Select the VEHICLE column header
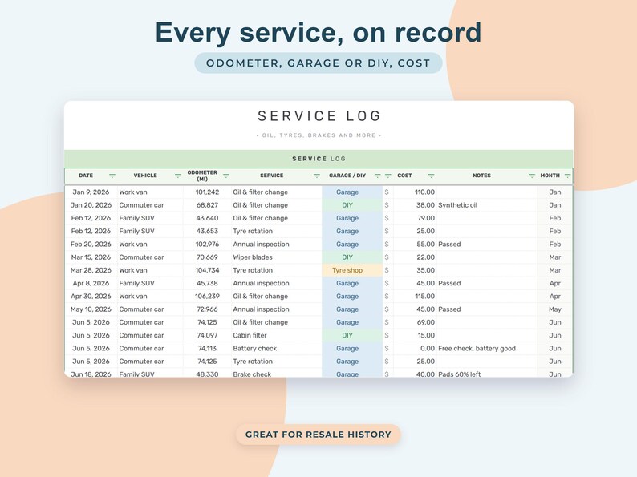 (x=145, y=176)
